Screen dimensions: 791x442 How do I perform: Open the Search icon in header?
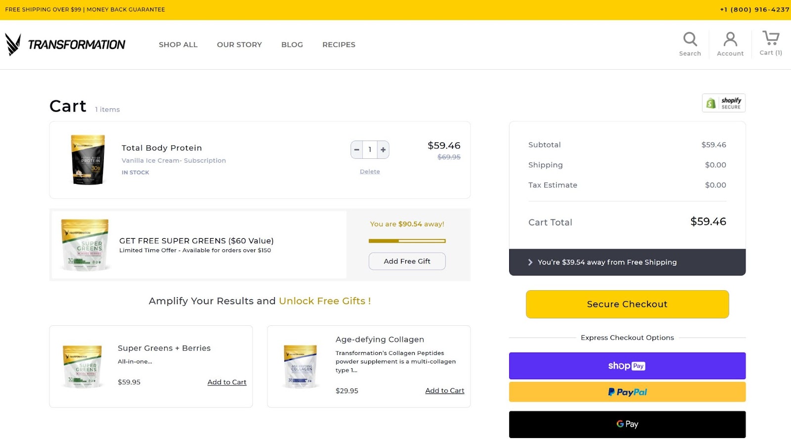690,44
